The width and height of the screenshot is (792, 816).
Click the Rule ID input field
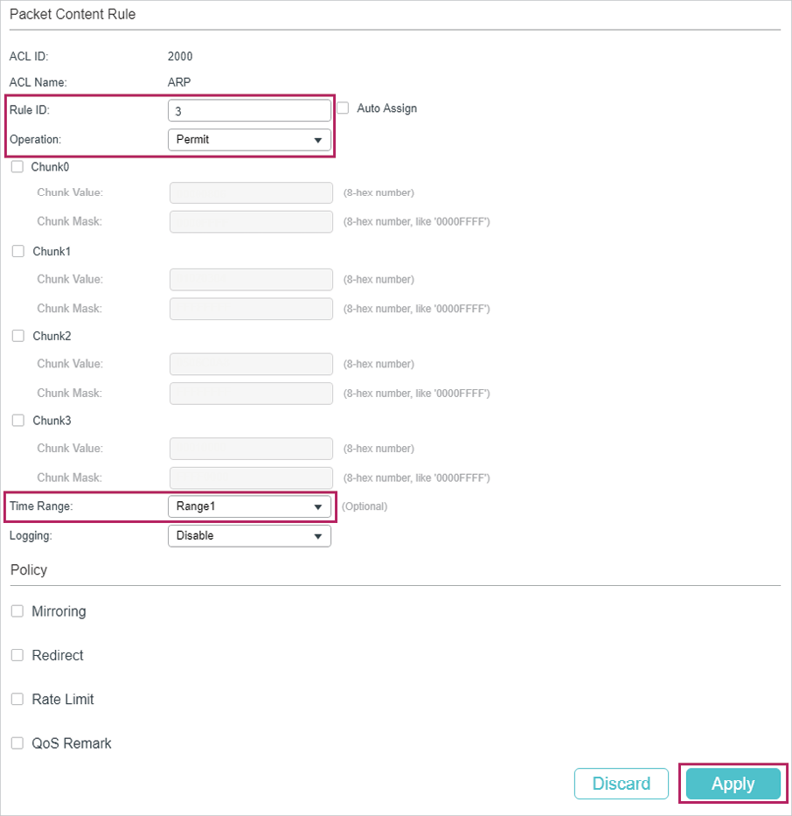[x=250, y=111]
